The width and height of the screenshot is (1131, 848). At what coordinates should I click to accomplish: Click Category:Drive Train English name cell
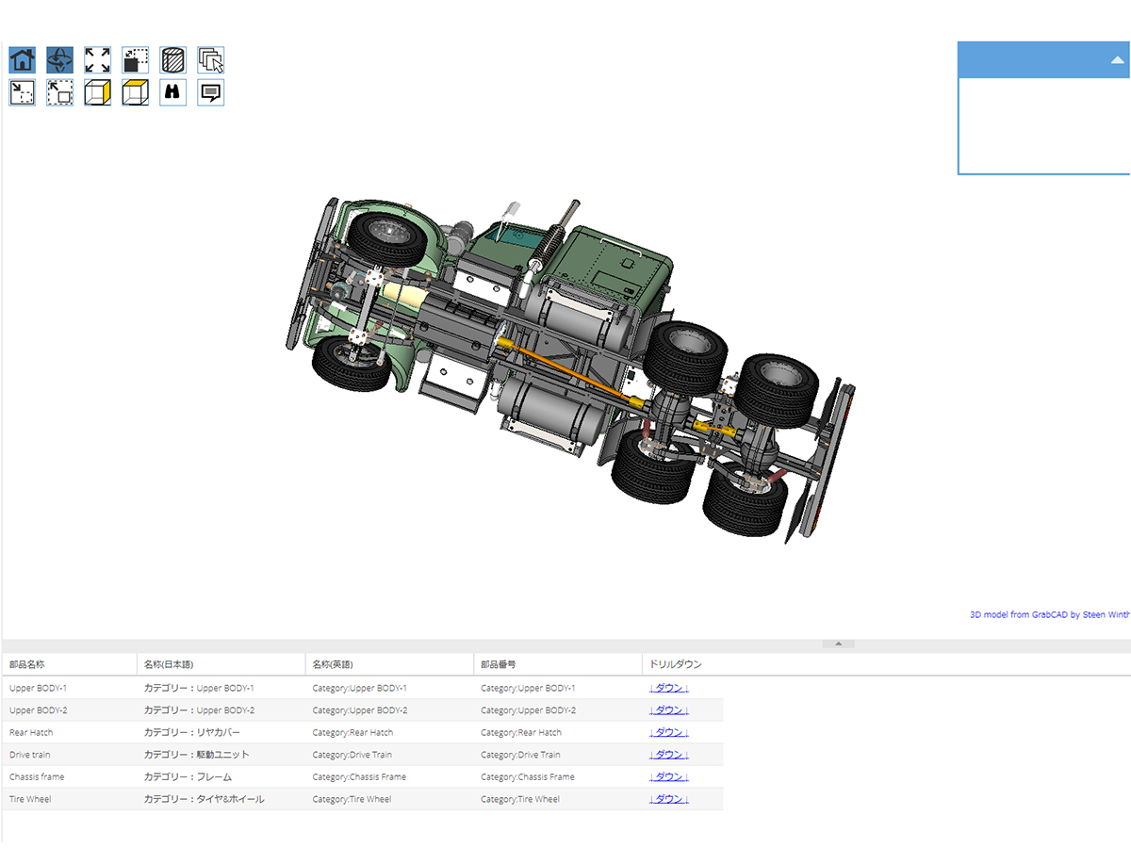pyautogui.click(x=390, y=755)
